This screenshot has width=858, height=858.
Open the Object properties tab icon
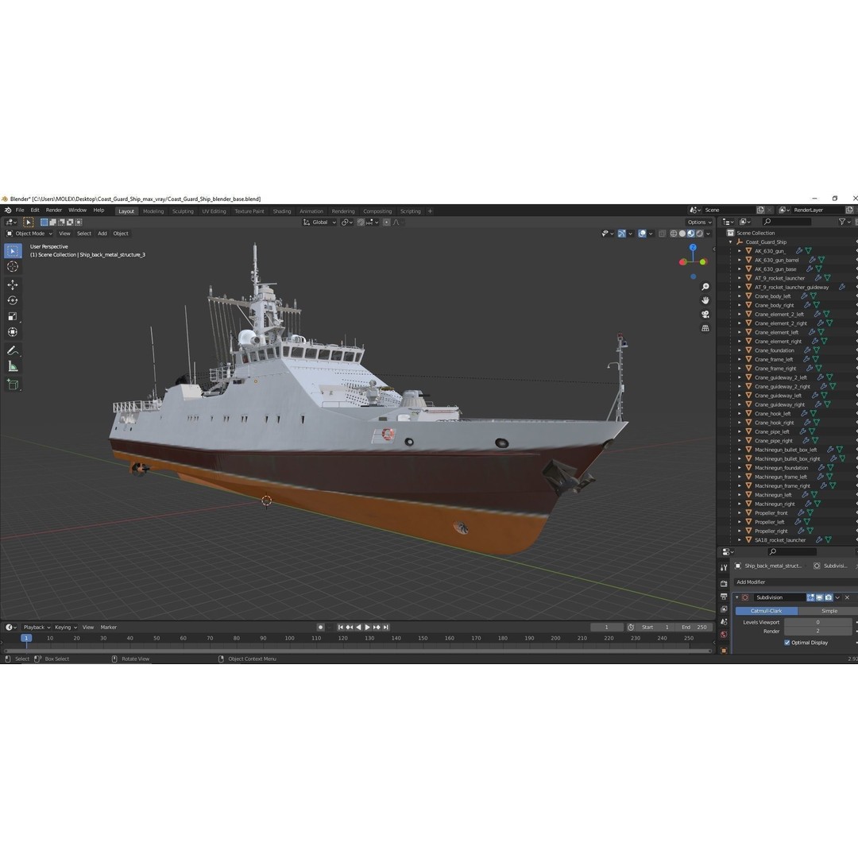coord(724,650)
